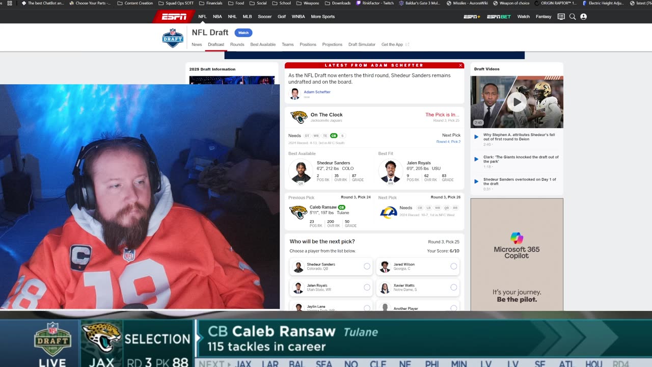The width and height of the screenshot is (652, 367).
Task: Click the green CB badge next to Caleb Ransaw
Action: tap(342, 207)
